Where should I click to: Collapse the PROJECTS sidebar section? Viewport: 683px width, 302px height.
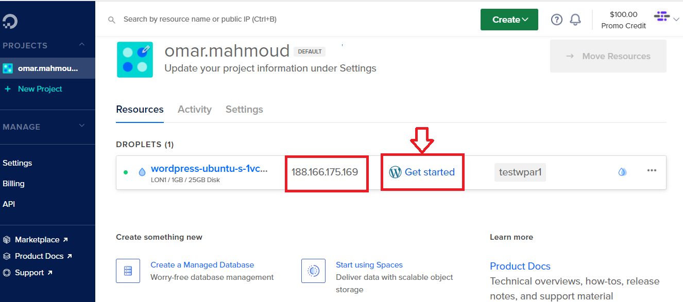pos(82,45)
